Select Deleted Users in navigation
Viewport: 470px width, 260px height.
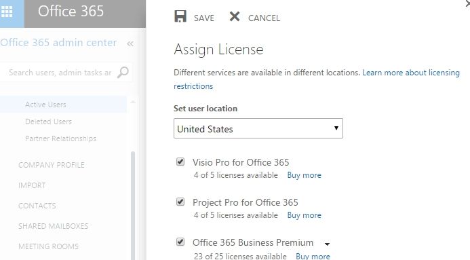tap(49, 122)
